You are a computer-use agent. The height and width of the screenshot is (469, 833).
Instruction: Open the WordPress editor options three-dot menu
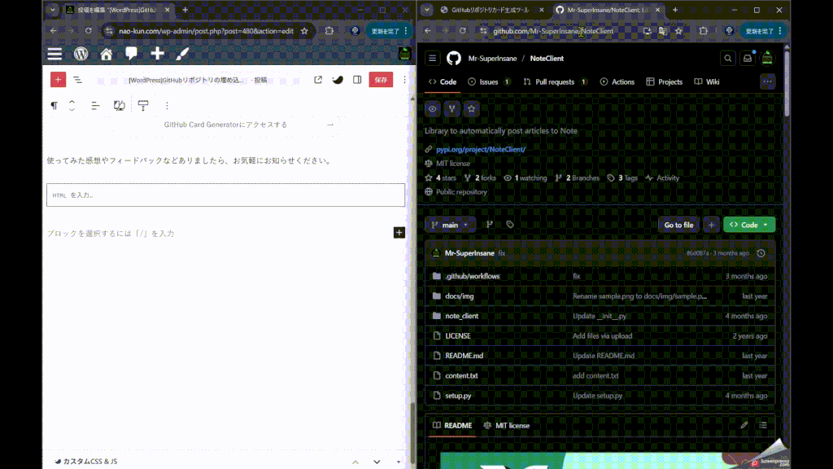404,80
